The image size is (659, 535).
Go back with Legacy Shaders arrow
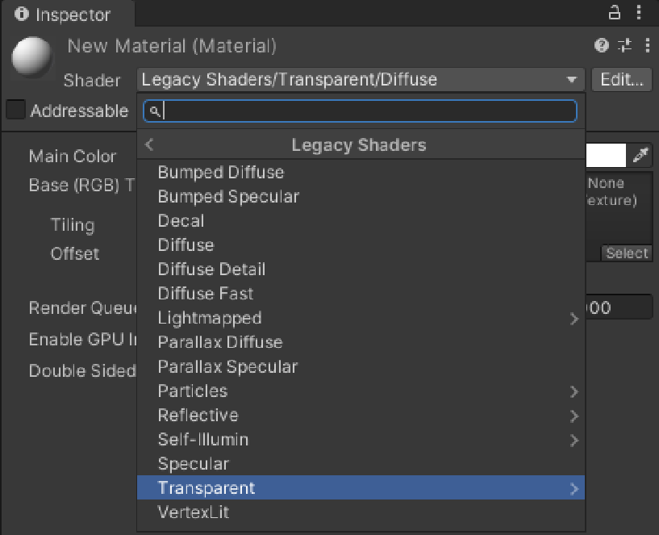[149, 144]
